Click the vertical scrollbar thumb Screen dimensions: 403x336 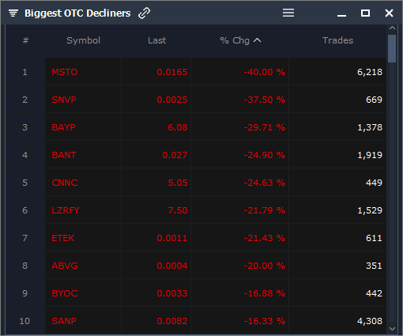pos(392,48)
